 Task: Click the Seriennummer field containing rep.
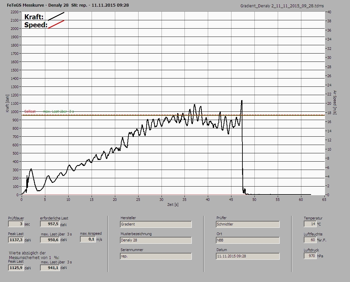(x=156, y=256)
